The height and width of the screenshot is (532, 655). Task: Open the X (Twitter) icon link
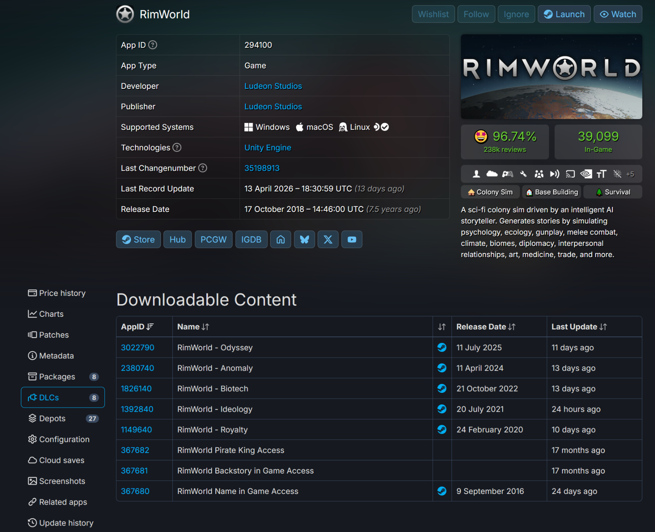pos(328,239)
